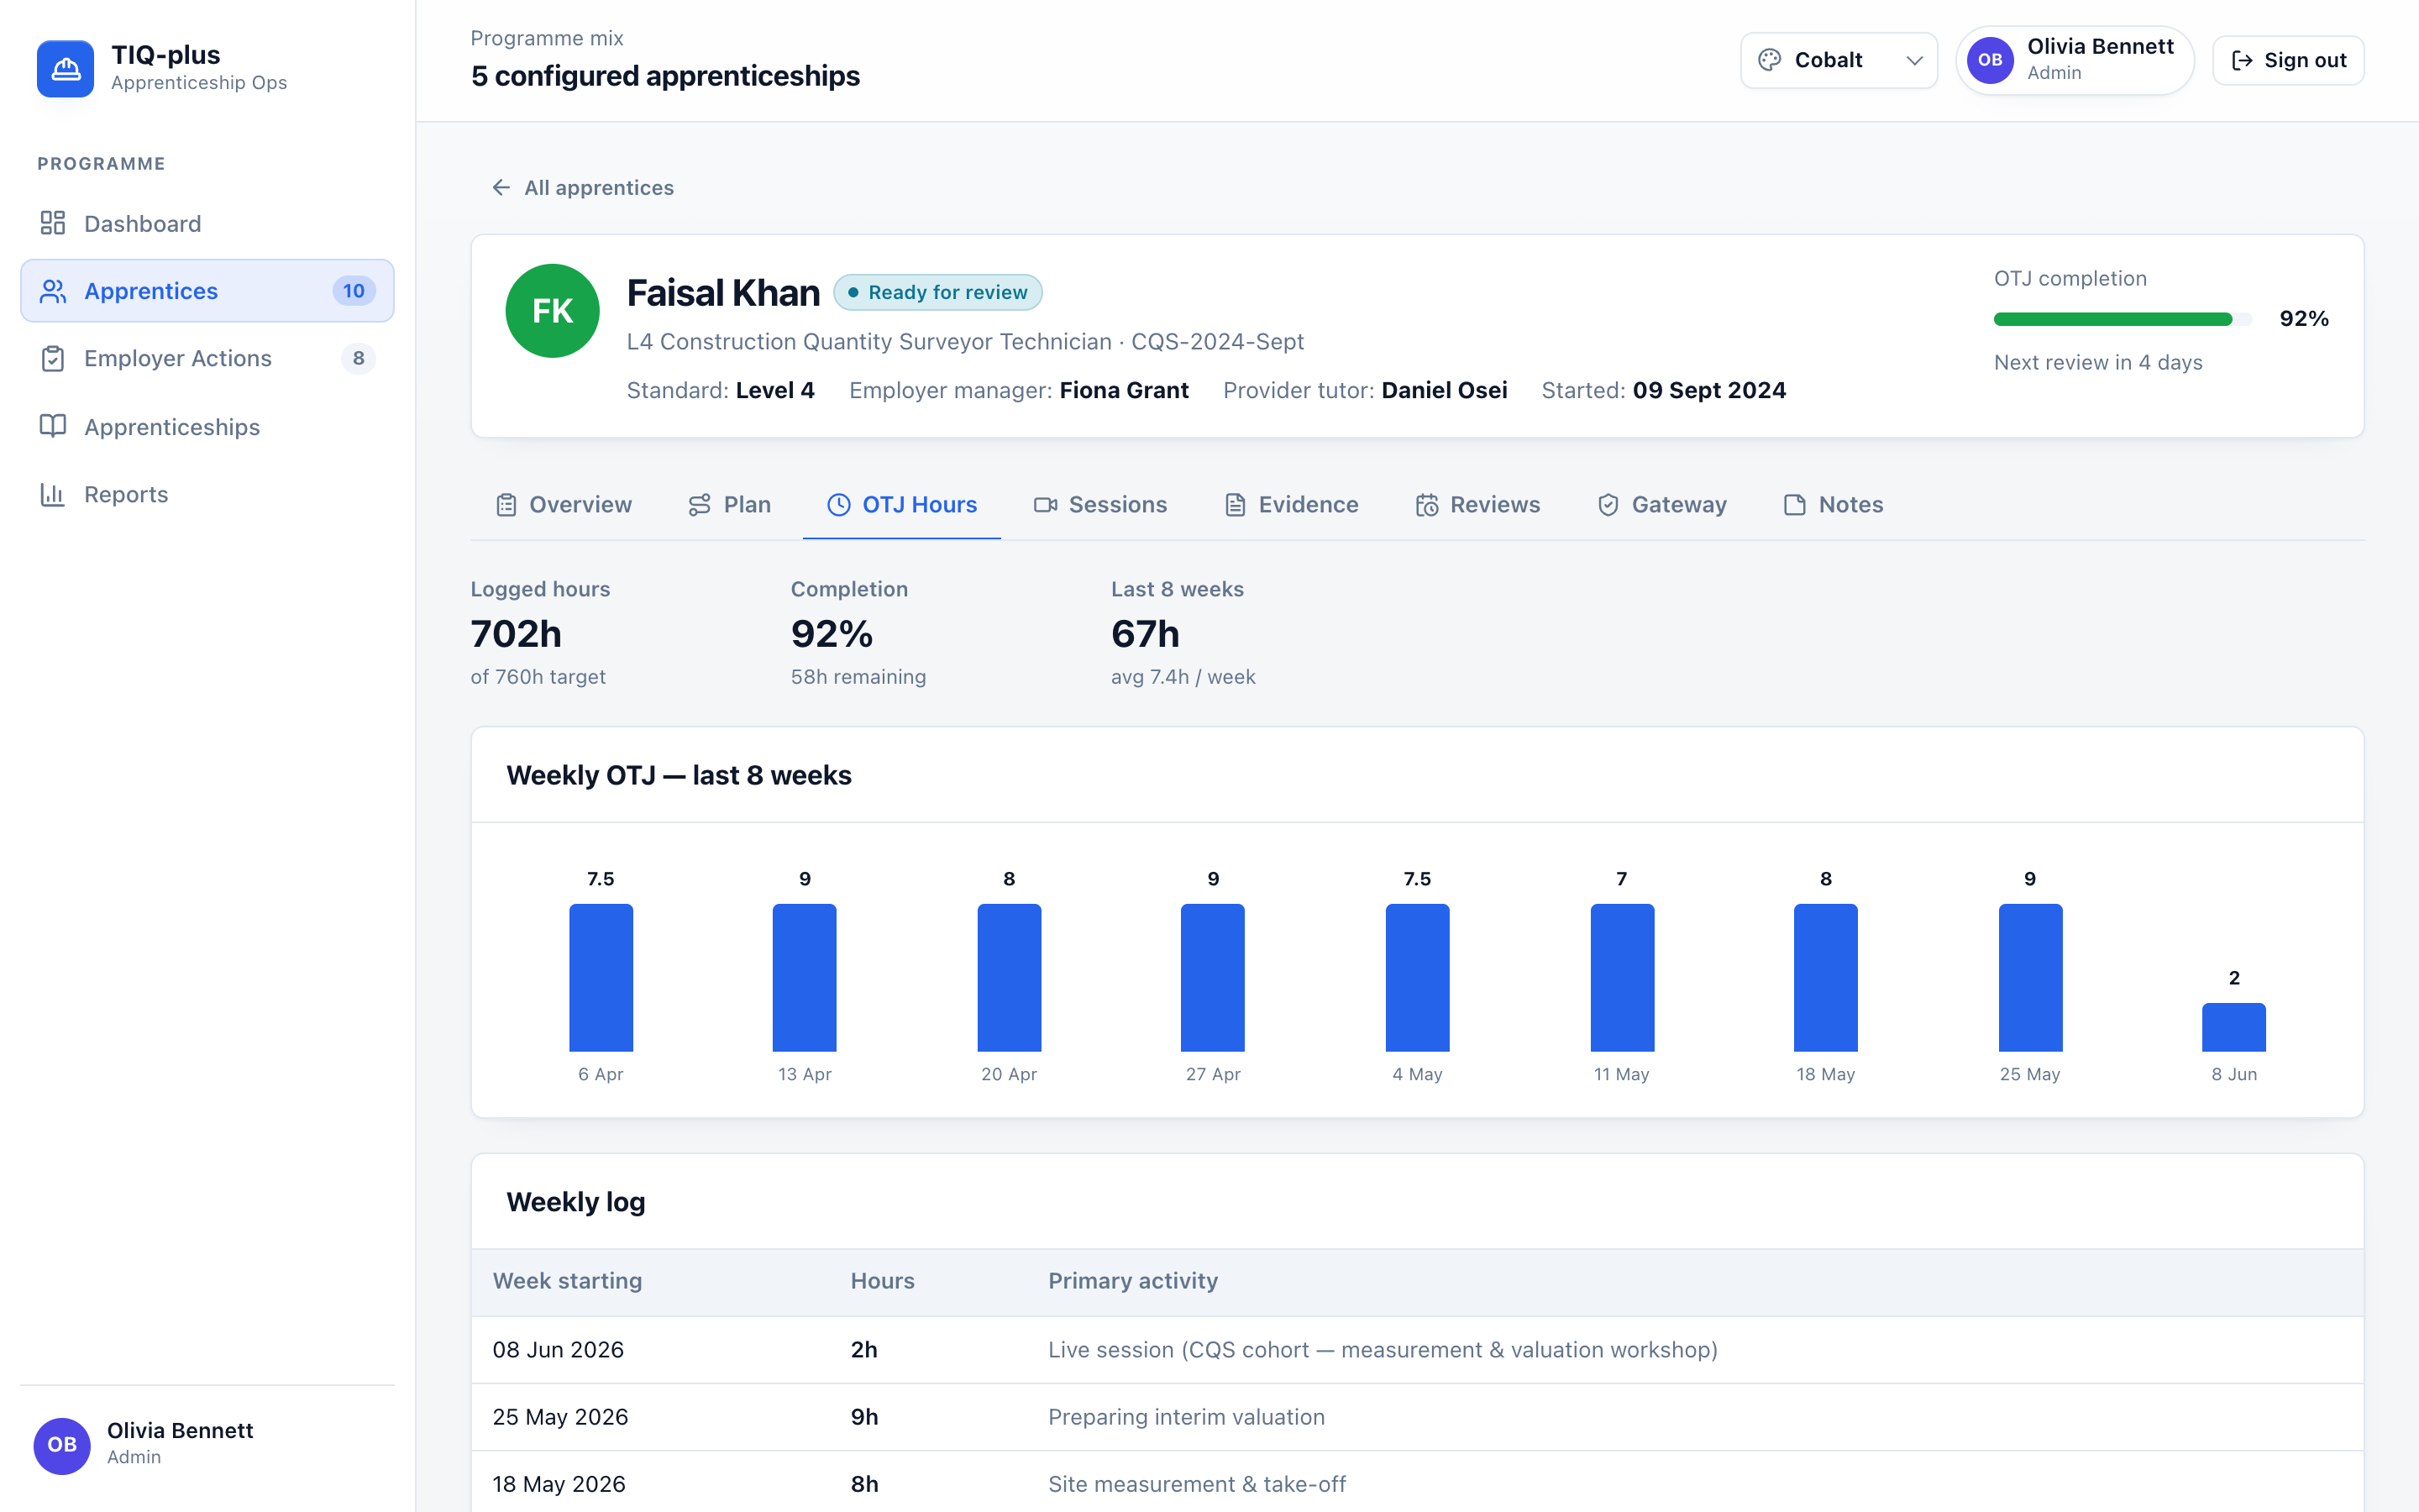The width and height of the screenshot is (2419, 1512).
Task: Switch to the Plan tab
Action: (730, 505)
